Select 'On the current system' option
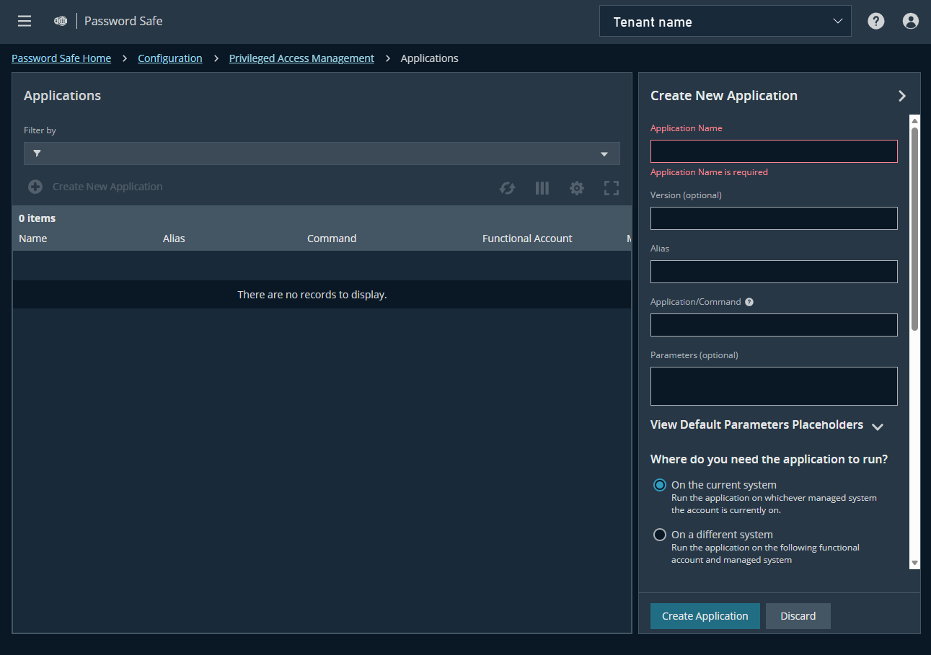Screen dimensions: 931x655 (x=659, y=485)
